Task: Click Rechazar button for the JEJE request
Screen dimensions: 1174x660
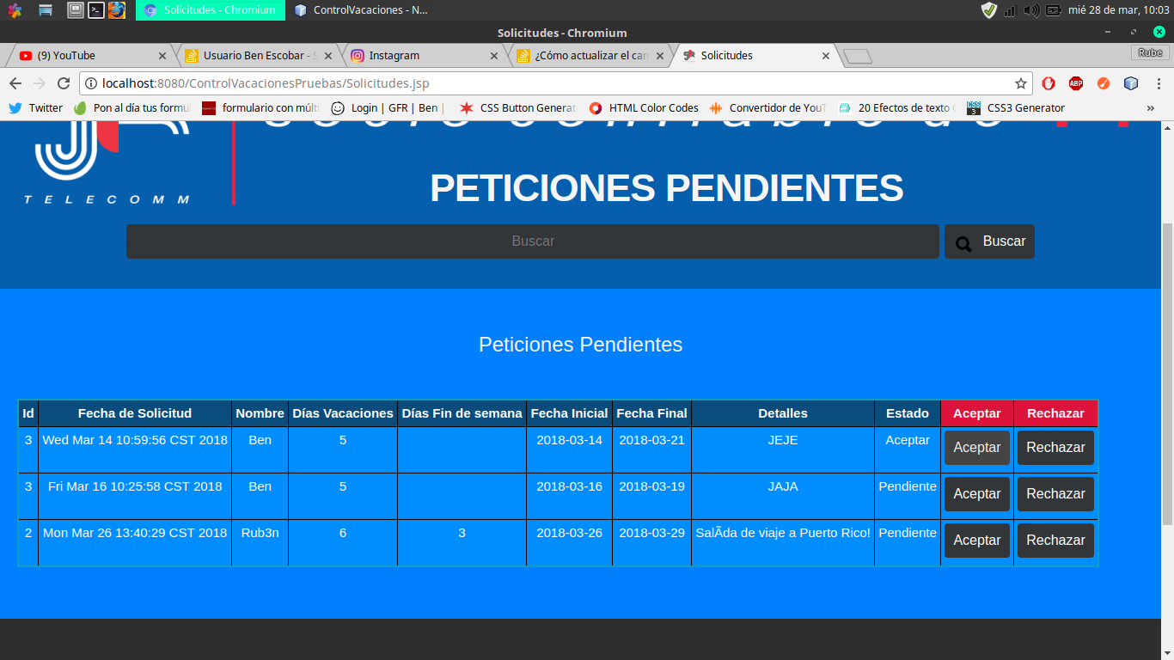Action: point(1055,448)
